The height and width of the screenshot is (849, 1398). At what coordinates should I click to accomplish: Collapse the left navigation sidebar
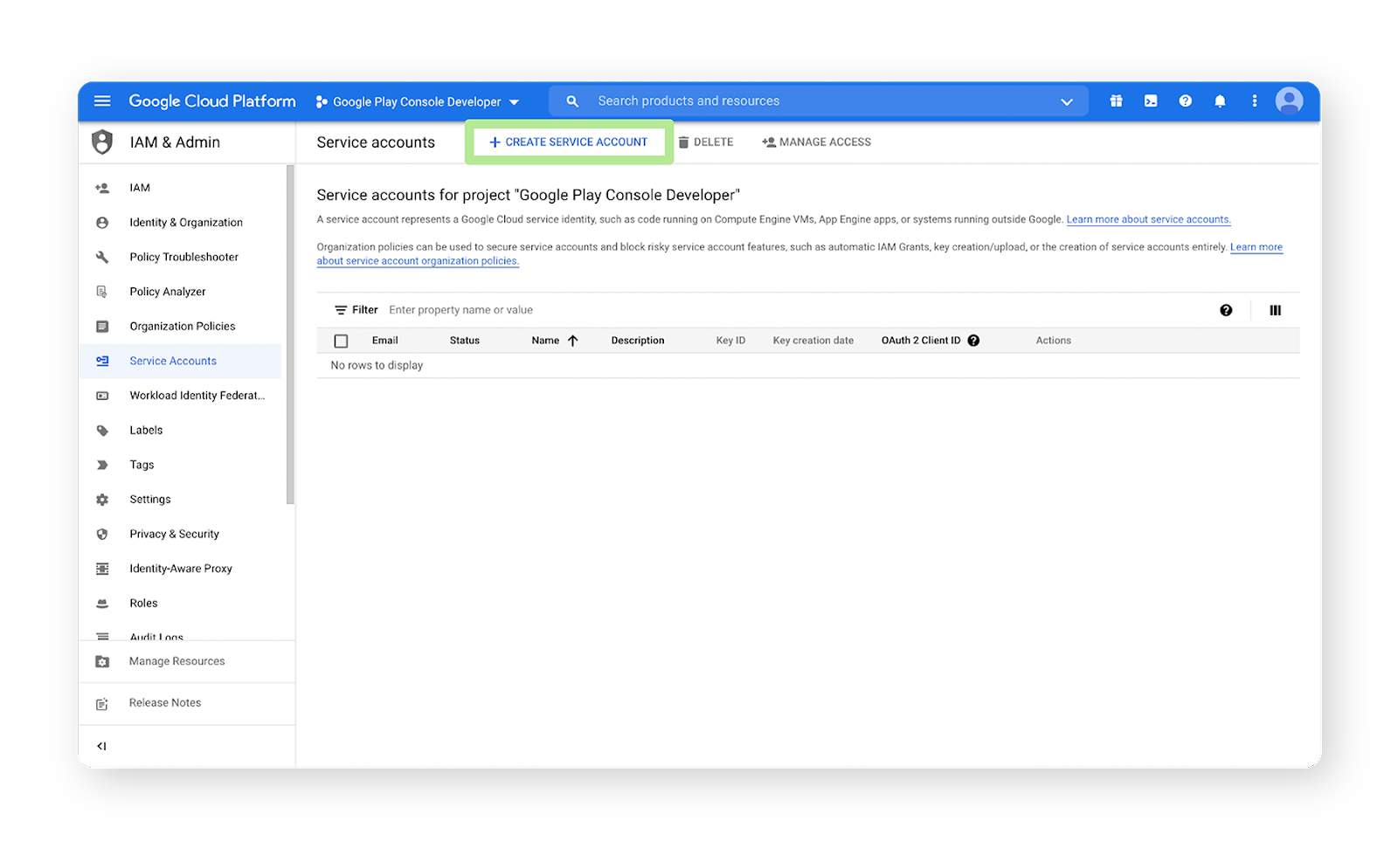(101, 745)
